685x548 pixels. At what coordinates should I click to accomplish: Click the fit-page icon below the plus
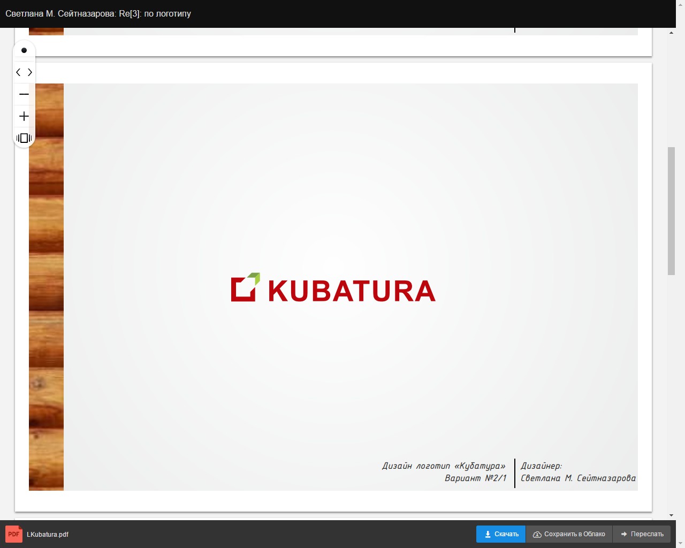[x=24, y=138]
